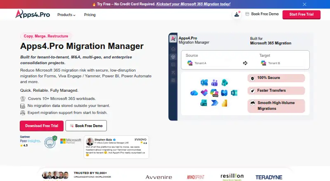The image size is (330, 181).
Task: Open the Kickstart your Microsoft 365 Migration link
Action: click(x=193, y=4)
